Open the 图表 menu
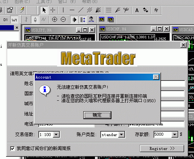This screenshot has height=159, width=194. pyautogui.click(x=22, y=2)
